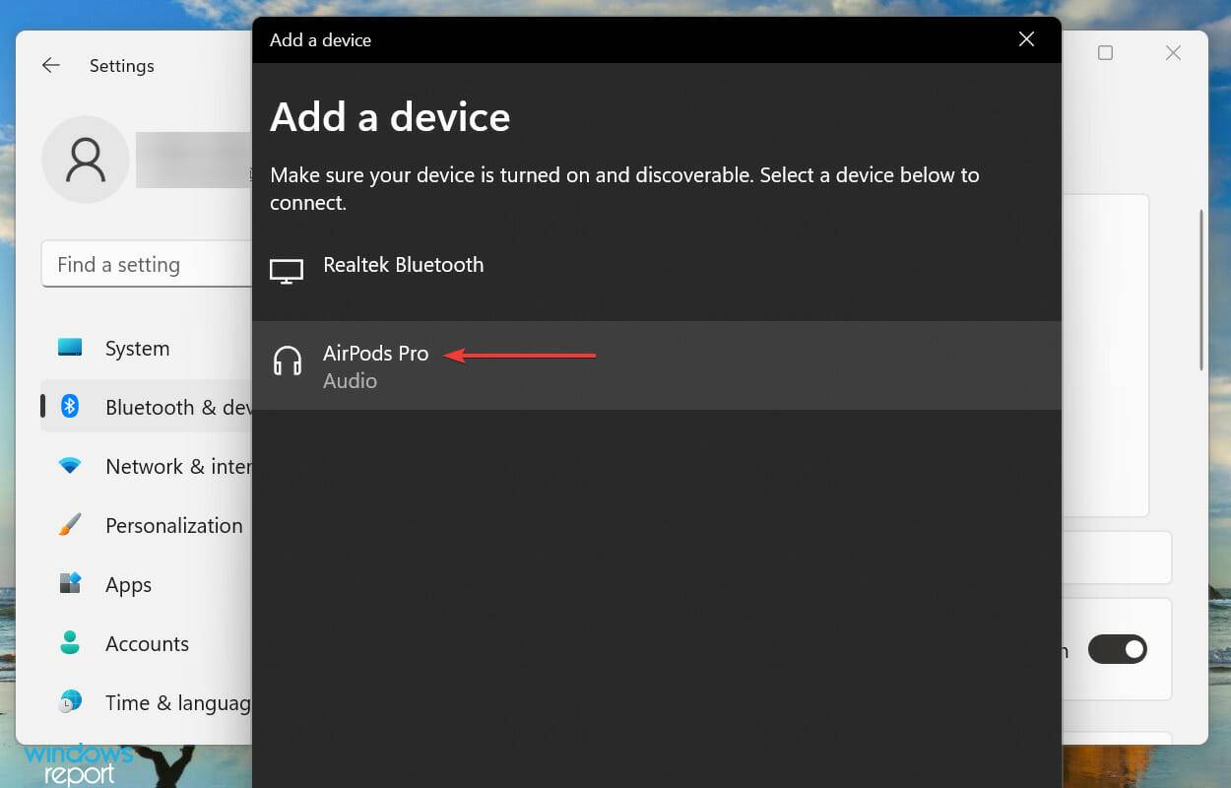
Task: Click the Time & language globe icon
Action: 70,702
